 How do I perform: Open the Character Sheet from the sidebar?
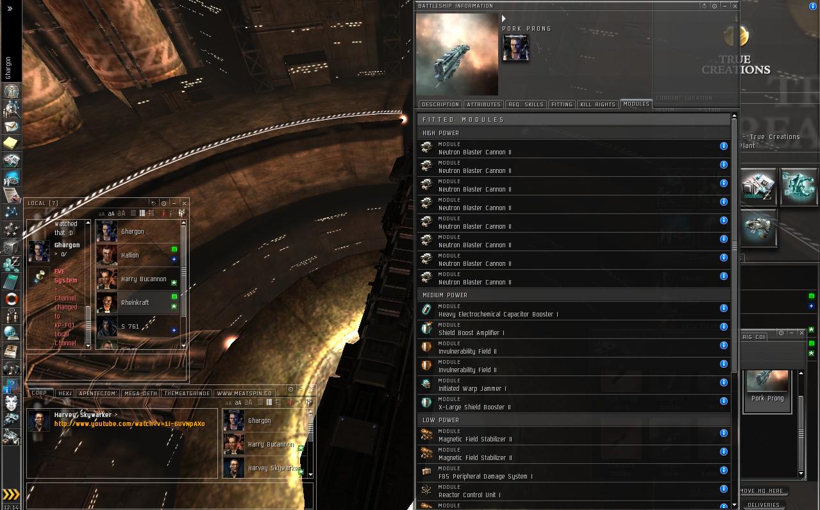click(x=11, y=91)
